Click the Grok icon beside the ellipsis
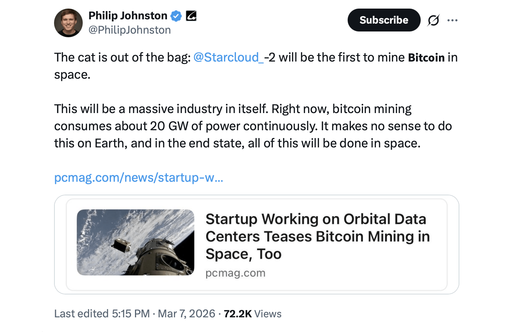 433,20
